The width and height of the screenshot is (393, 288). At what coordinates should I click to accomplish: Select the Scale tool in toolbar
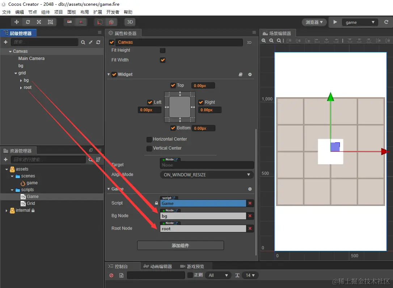tap(39, 22)
